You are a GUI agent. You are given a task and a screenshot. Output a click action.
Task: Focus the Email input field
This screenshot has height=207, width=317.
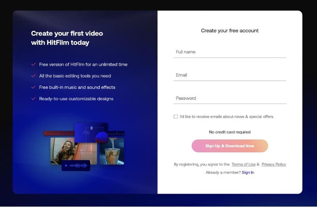click(x=230, y=75)
